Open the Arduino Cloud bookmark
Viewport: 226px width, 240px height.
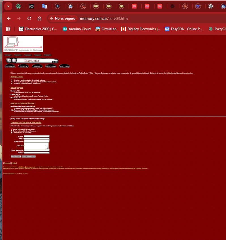(x=76, y=29)
